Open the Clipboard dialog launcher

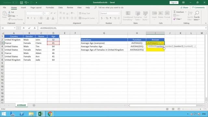click(24, 23)
